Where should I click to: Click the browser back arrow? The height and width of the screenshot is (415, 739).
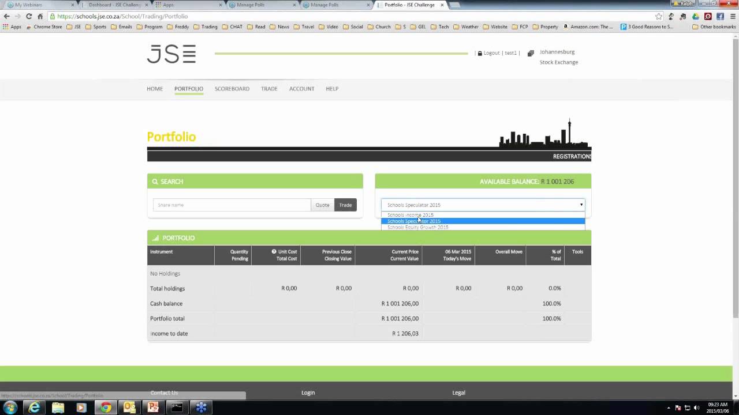(x=6, y=16)
